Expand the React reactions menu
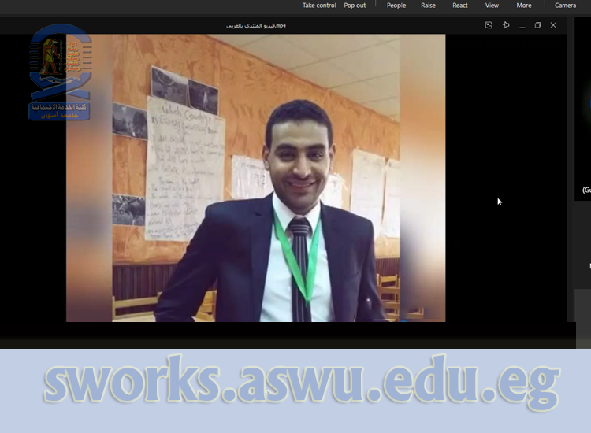Screen dimensions: 591x433 [x=460, y=6]
